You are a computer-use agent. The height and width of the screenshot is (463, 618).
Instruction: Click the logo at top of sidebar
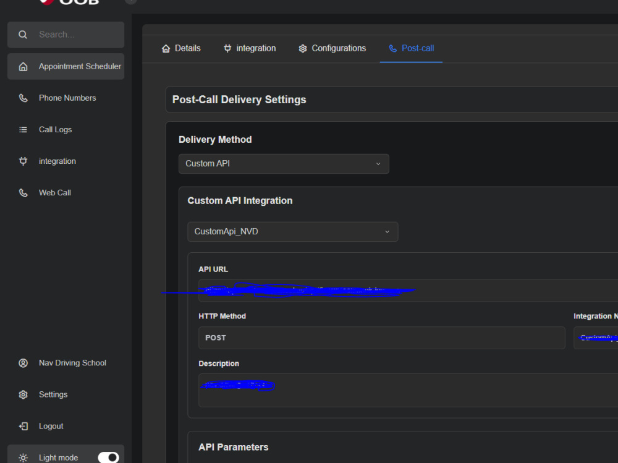pyautogui.click(x=69, y=2)
